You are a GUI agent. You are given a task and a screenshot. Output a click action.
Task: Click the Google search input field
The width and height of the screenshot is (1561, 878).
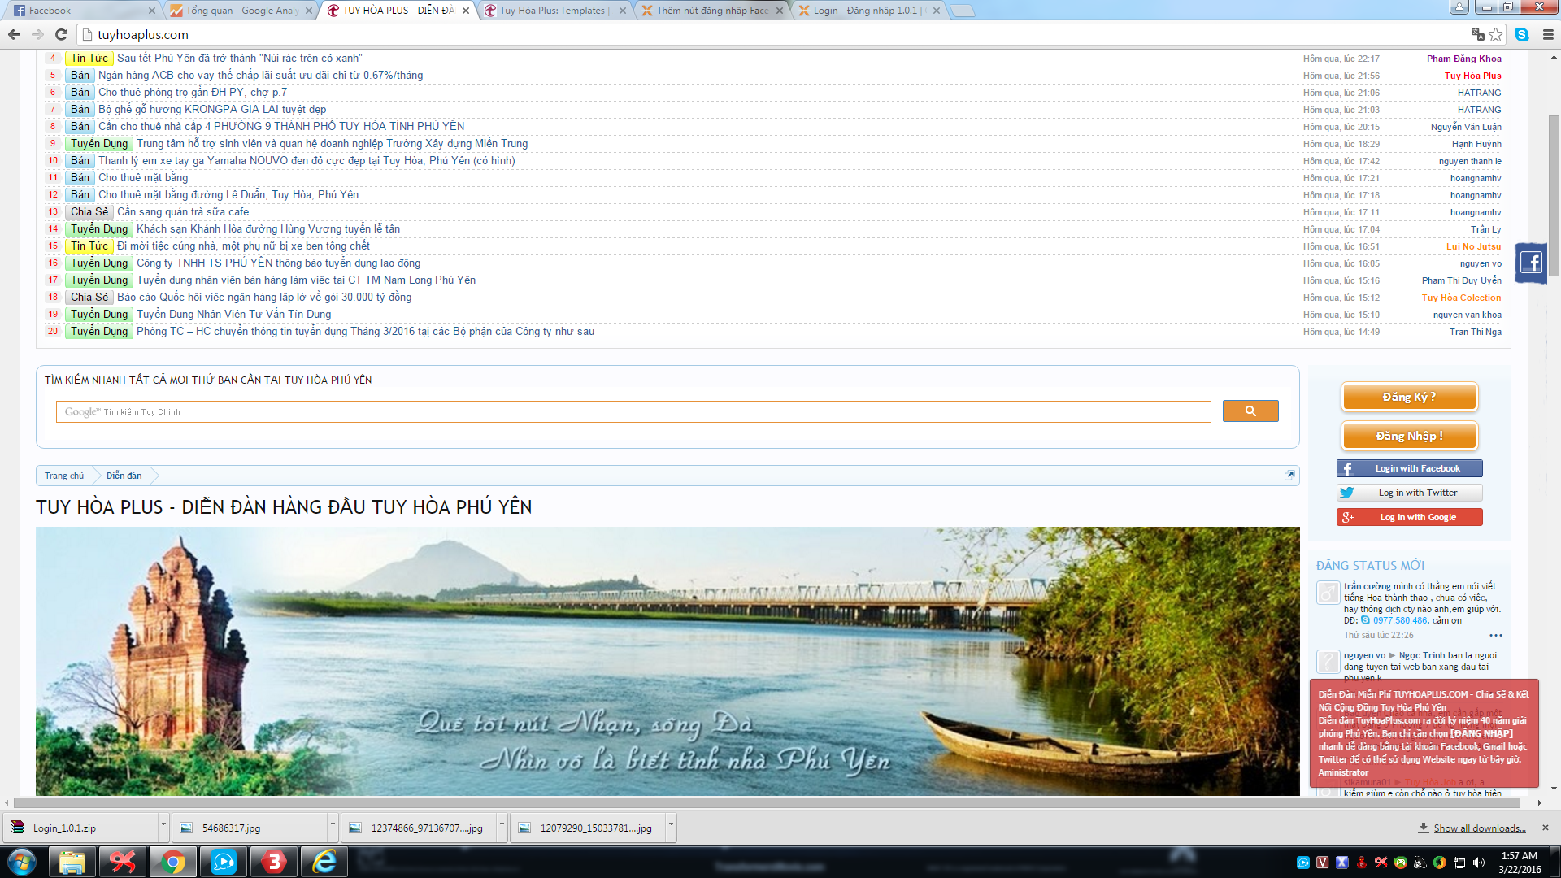(633, 412)
